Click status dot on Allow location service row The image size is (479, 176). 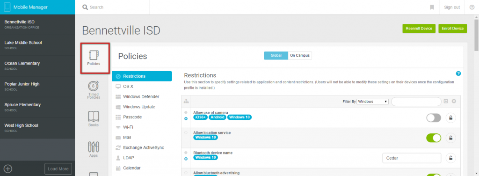[186, 132]
